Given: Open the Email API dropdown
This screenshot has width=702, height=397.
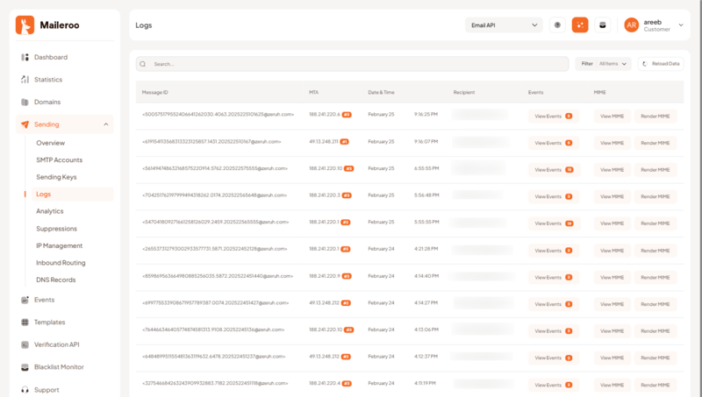Looking at the screenshot, I should point(504,25).
